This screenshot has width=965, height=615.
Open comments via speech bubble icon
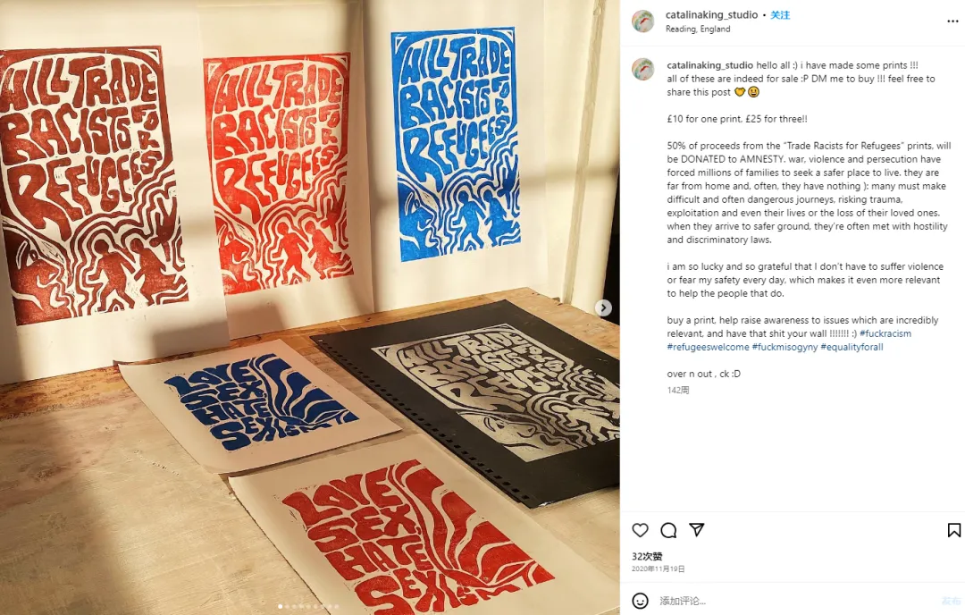point(668,530)
